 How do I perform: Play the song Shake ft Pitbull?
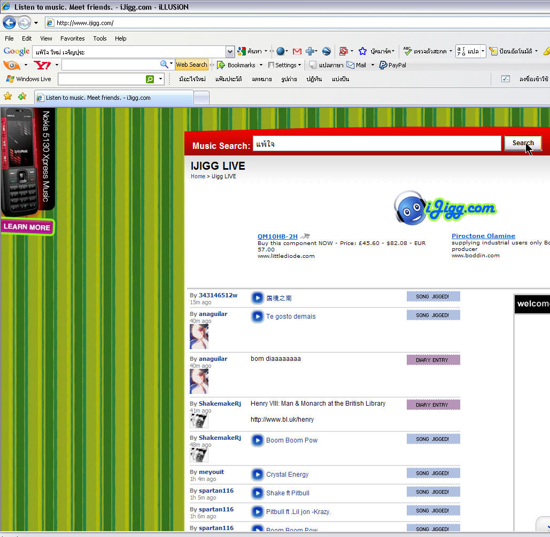tap(257, 493)
